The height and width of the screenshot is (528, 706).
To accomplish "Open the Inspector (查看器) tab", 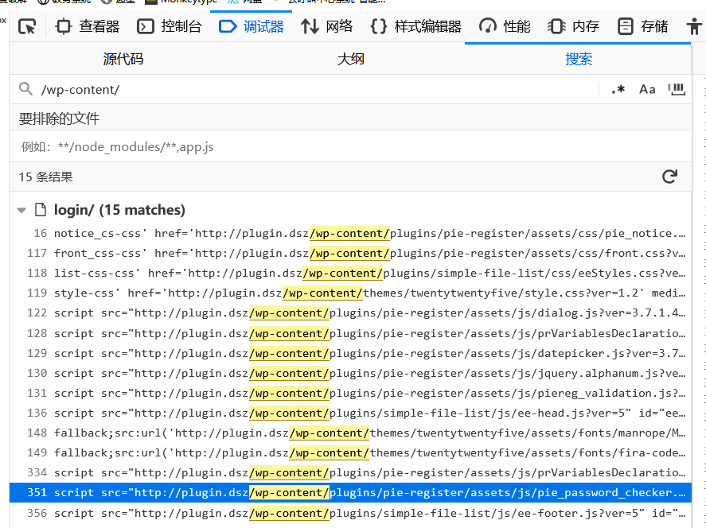I will [x=88, y=27].
